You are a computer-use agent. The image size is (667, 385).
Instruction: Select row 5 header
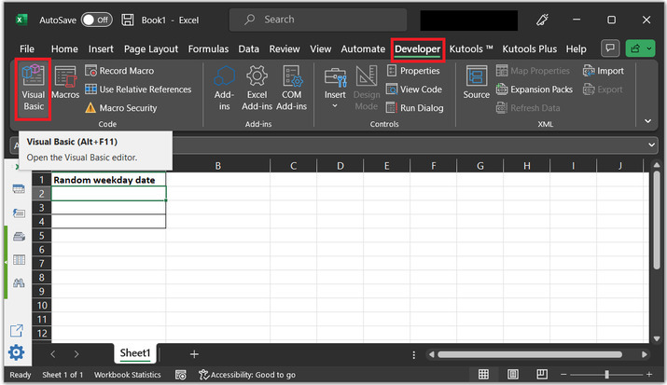click(x=42, y=236)
